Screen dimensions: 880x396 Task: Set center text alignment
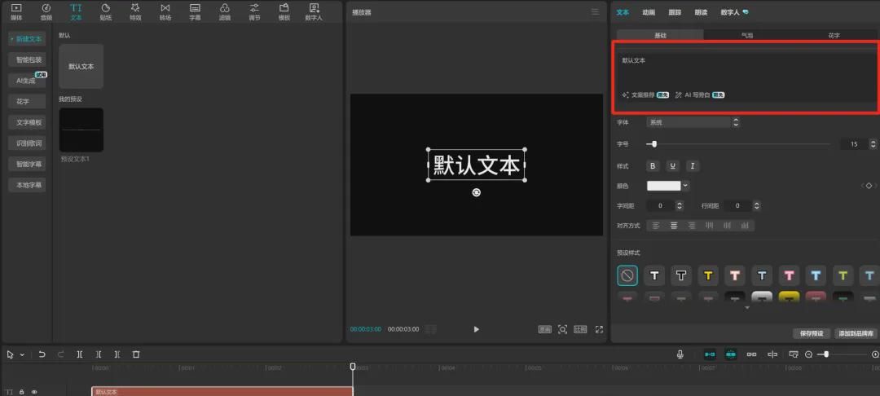[x=674, y=226]
